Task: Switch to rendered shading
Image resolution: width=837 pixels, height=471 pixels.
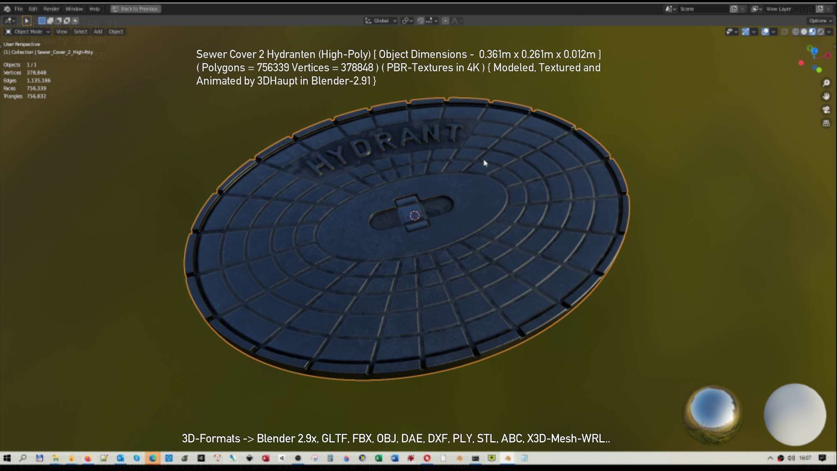Action: click(820, 32)
